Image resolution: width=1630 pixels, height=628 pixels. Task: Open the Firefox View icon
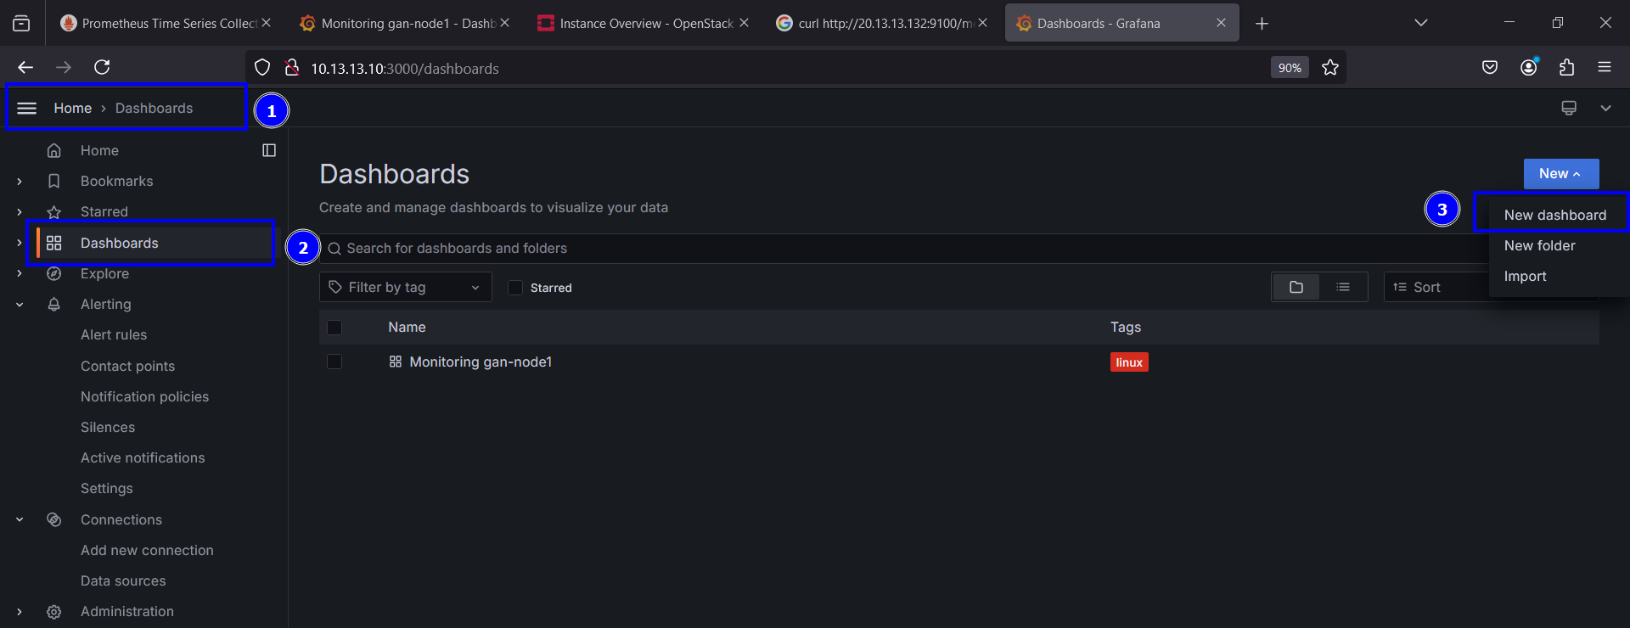point(21,24)
